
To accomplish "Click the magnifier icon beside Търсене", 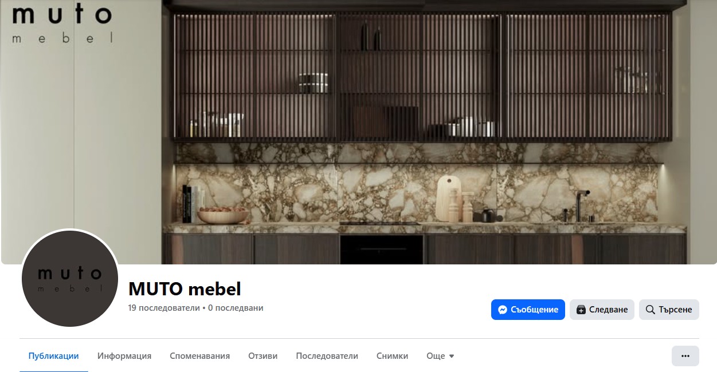I will (x=651, y=310).
